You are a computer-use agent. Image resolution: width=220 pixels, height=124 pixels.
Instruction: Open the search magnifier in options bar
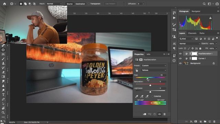(204, 4)
